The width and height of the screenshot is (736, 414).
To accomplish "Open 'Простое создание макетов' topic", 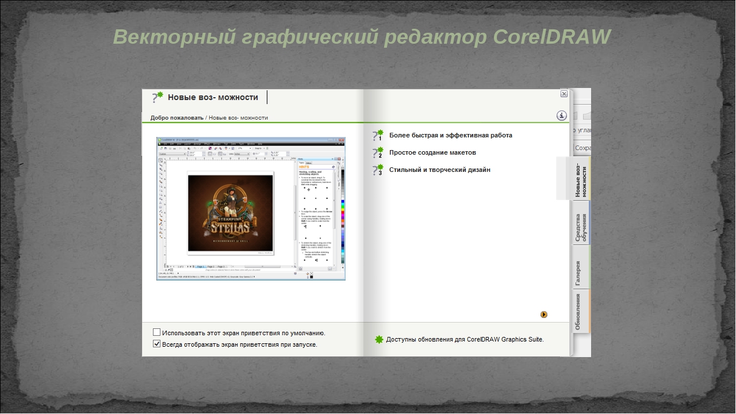I will [432, 152].
